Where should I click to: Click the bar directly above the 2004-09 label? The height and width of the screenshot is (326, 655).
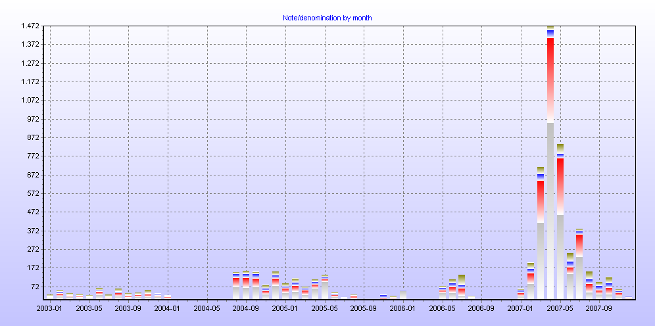tap(246, 285)
